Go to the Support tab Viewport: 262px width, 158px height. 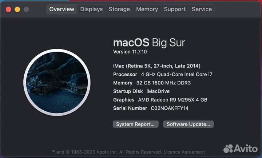coord(175,9)
